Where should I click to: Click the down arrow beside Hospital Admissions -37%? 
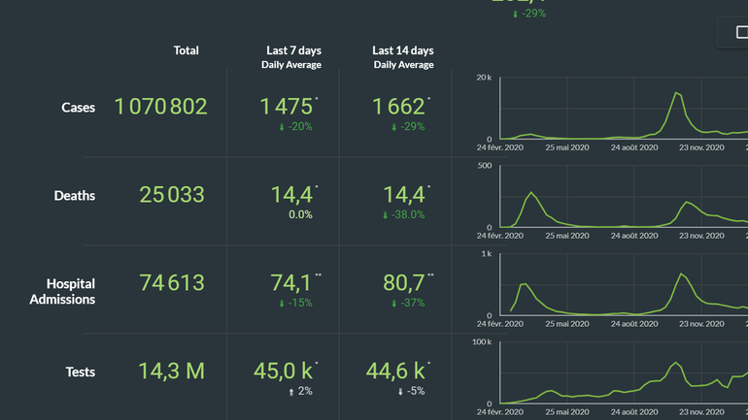(x=394, y=303)
